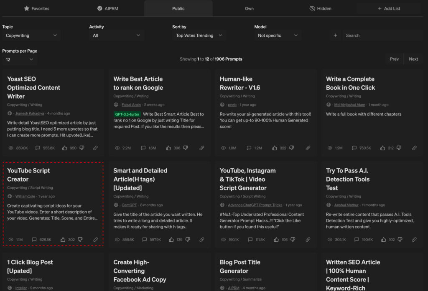Image resolution: width=428 pixels, height=291 pixels.
Task: Copy the Human-like Rewriter prompt link
Action: click(x=308, y=148)
